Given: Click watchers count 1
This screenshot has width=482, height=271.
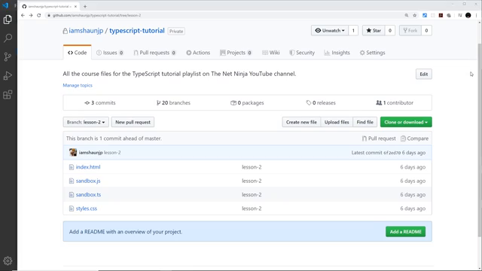Looking at the screenshot, I should click(x=353, y=30).
